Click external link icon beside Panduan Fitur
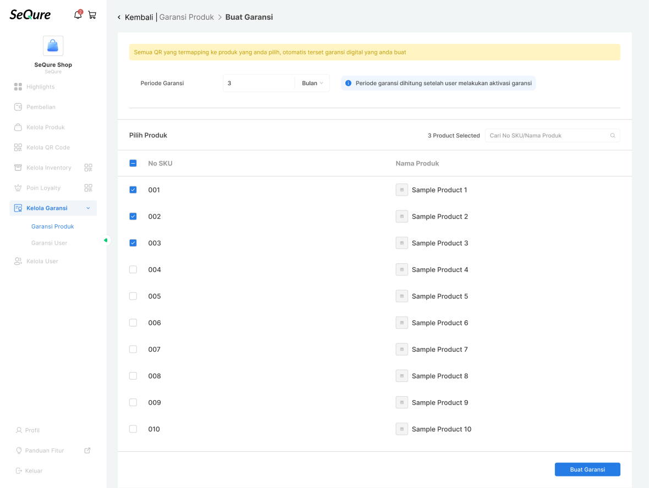The image size is (649, 488). click(87, 451)
